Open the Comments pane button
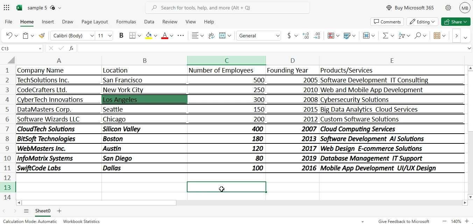 pyautogui.click(x=387, y=22)
